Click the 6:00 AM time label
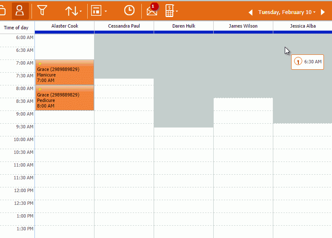 [x=25, y=38]
